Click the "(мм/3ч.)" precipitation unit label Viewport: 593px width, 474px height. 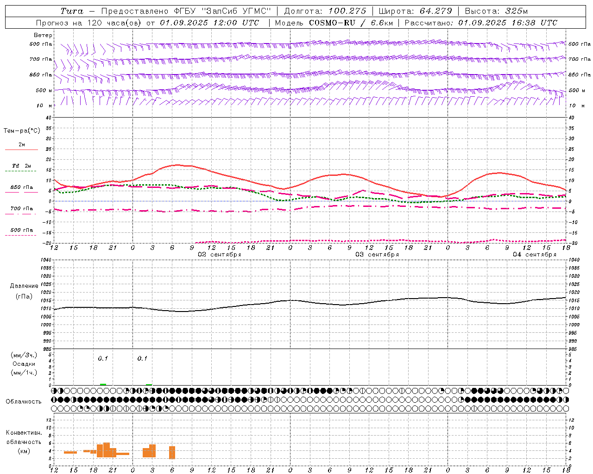click(x=24, y=355)
